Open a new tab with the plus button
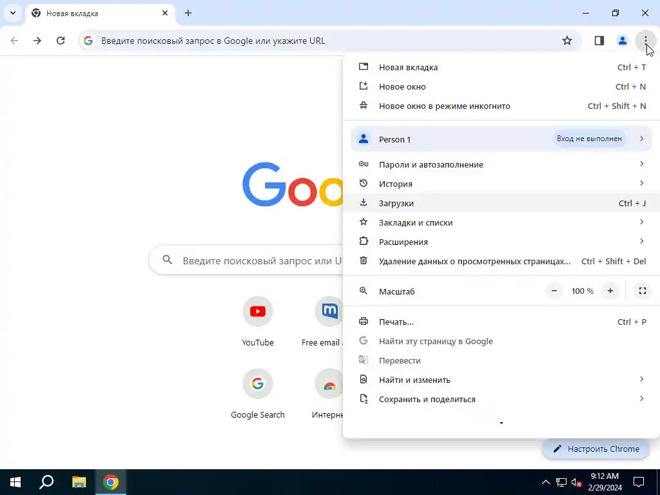This screenshot has height=495, width=660. click(x=188, y=13)
